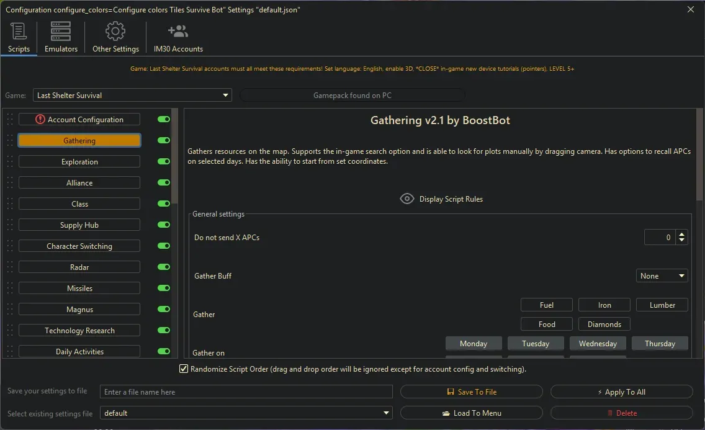Uncheck Randomize Script Order checkbox

tap(184, 369)
